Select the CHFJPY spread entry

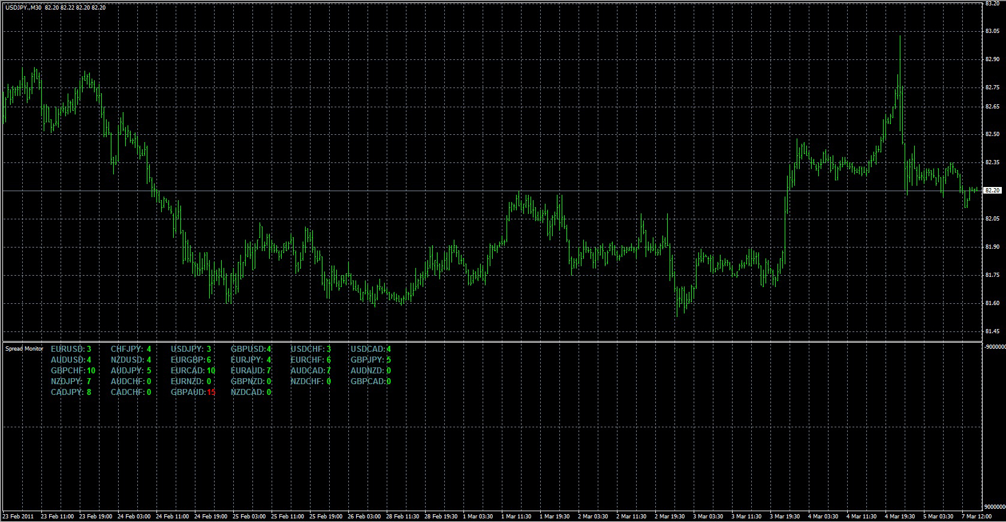(131, 349)
